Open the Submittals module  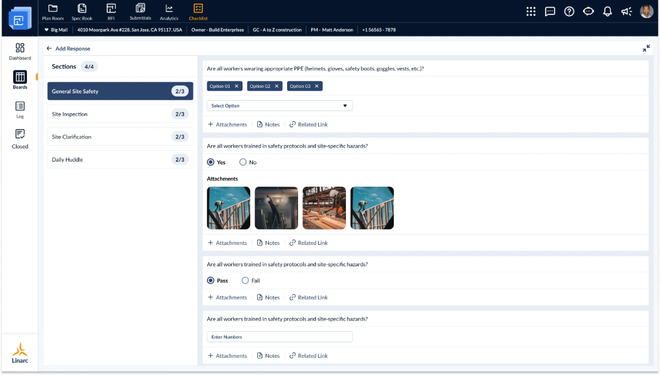point(140,12)
